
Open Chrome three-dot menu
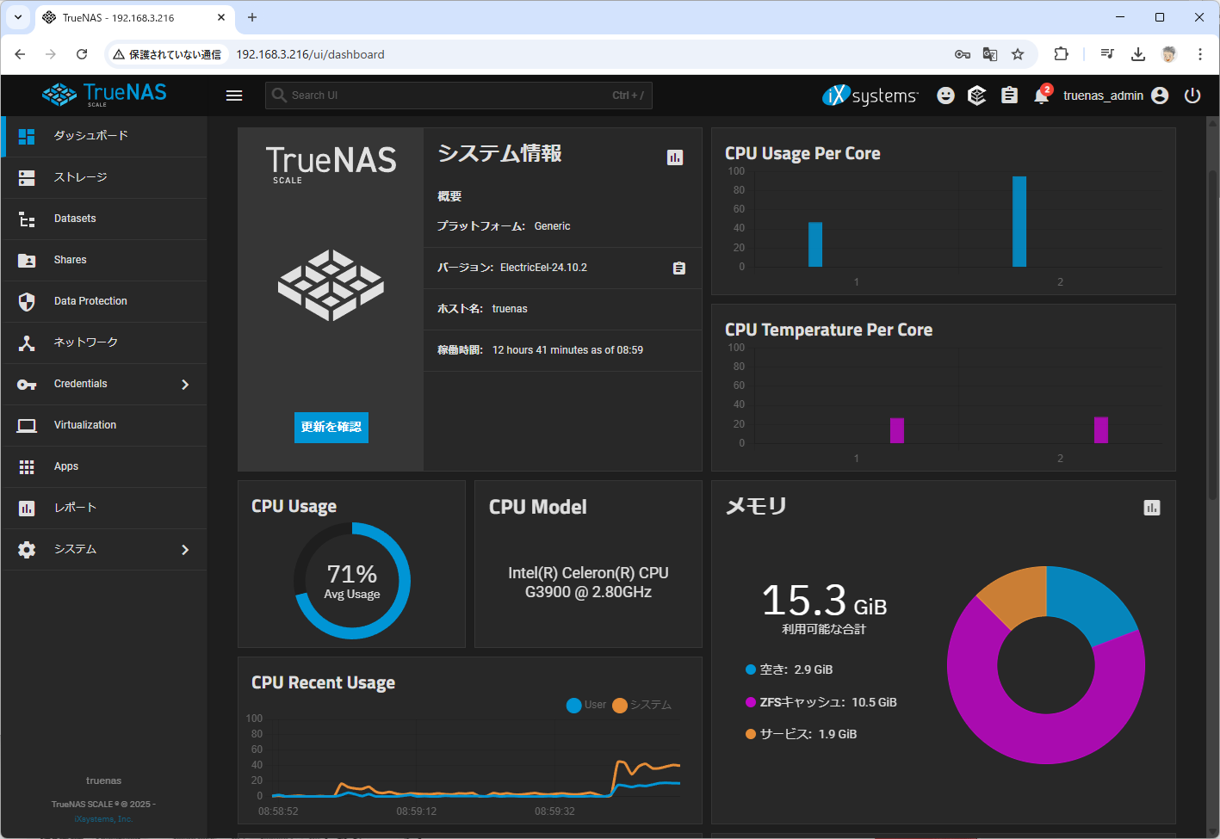pyautogui.click(x=1199, y=54)
